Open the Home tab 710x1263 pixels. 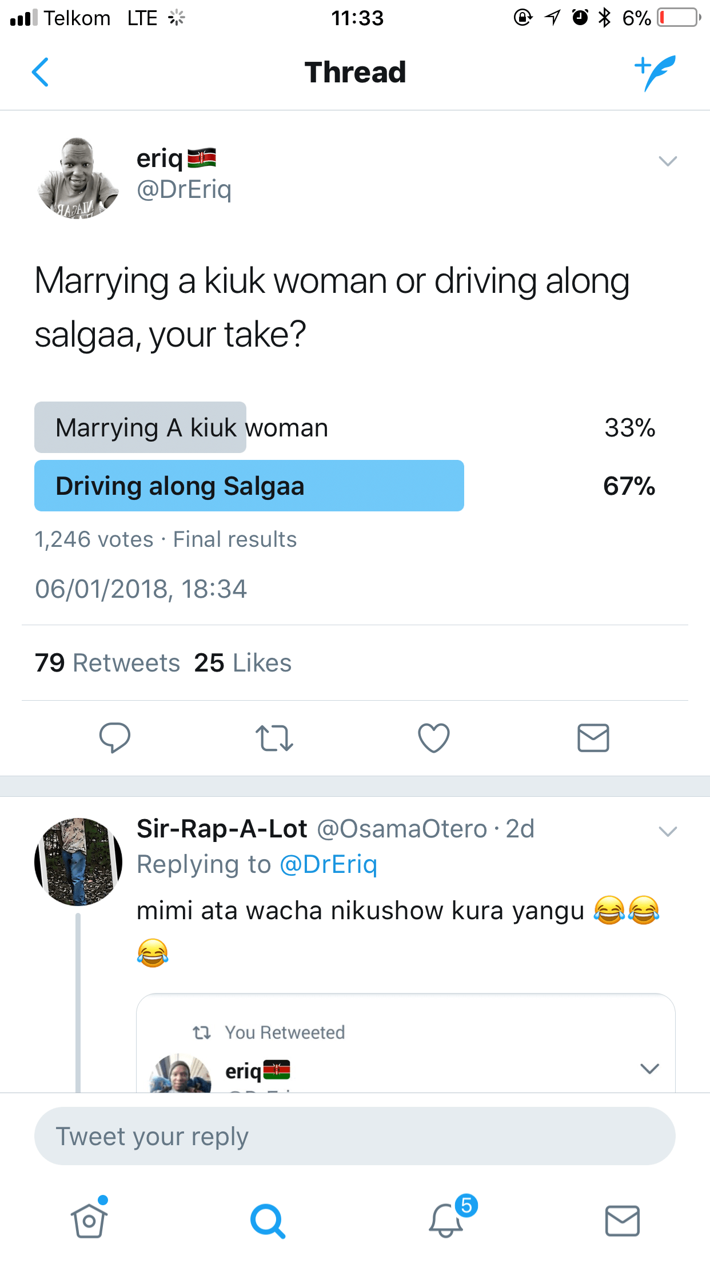click(x=89, y=1220)
